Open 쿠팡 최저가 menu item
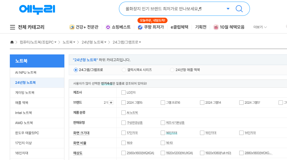287x160 pixels. tap(154, 27)
